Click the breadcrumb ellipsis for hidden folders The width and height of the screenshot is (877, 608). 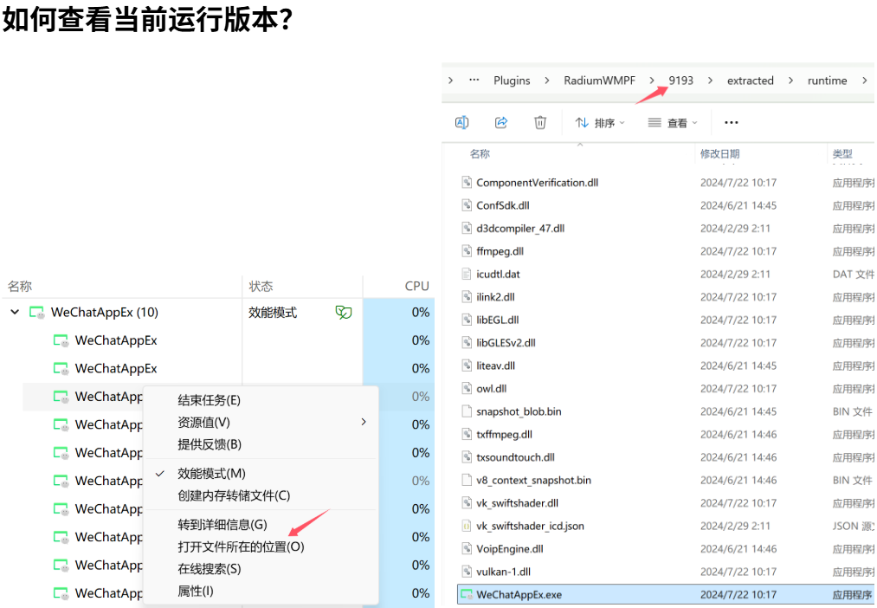coord(474,81)
